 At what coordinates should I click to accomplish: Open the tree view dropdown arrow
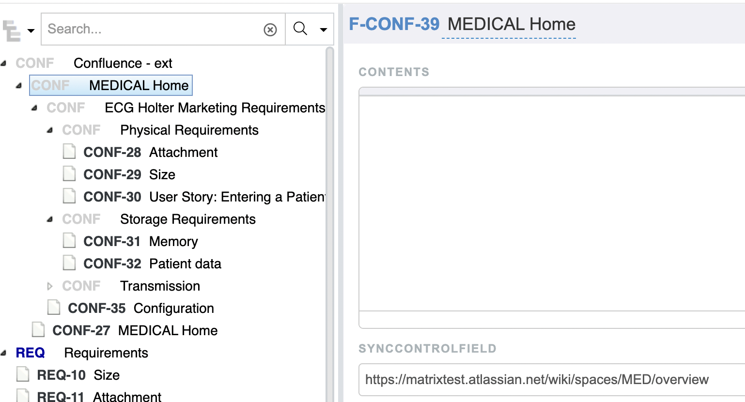pos(31,31)
